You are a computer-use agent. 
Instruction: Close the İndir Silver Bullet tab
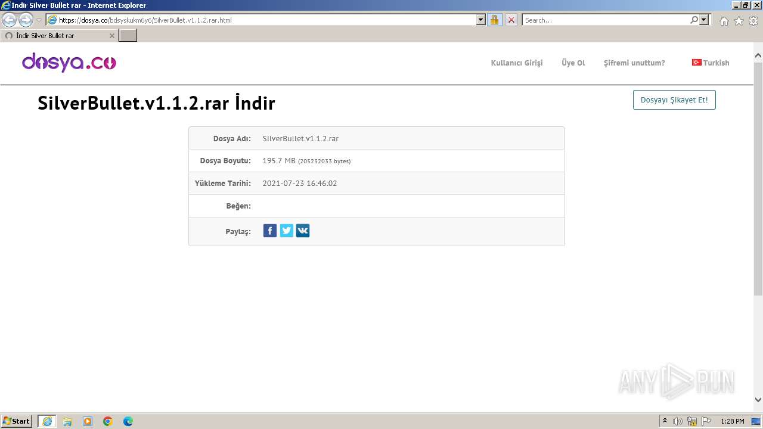pyautogui.click(x=111, y=36)
